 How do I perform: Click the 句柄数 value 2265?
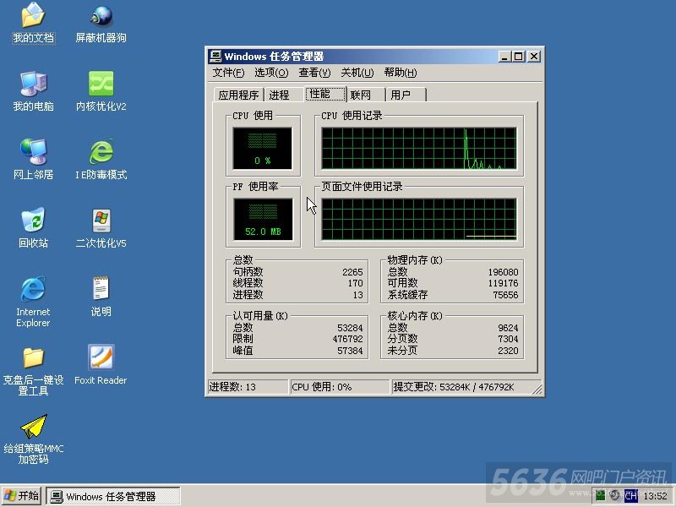pyautogui.click(x=352, y=272)
